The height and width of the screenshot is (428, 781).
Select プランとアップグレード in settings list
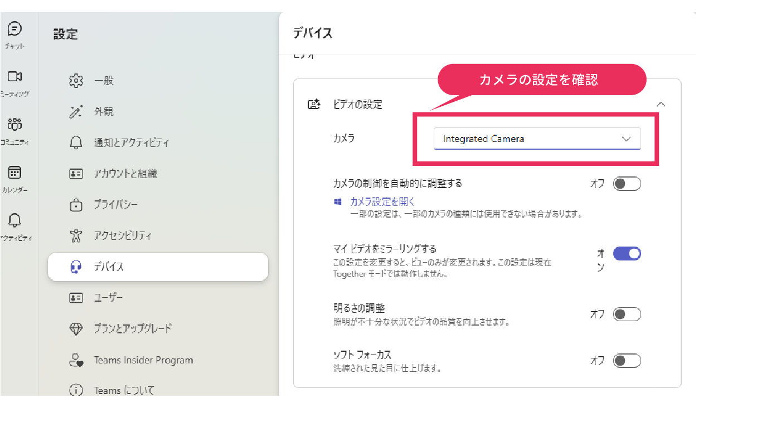[133, 329]
